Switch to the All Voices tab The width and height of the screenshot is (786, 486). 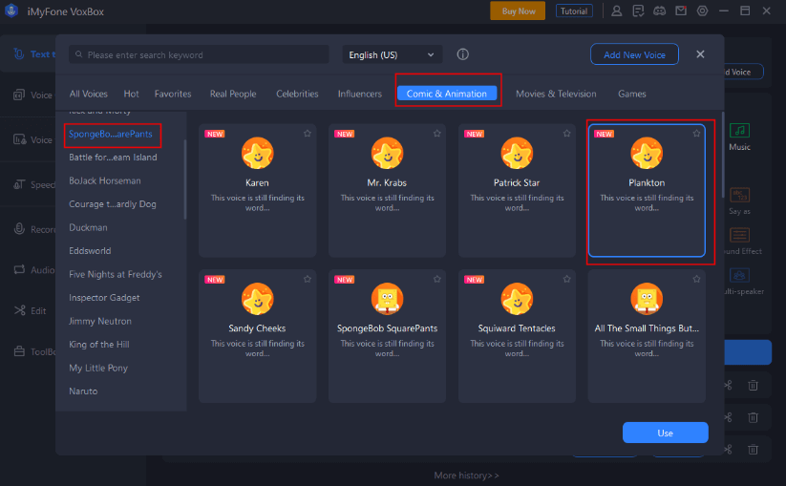[x=88, y=94]
